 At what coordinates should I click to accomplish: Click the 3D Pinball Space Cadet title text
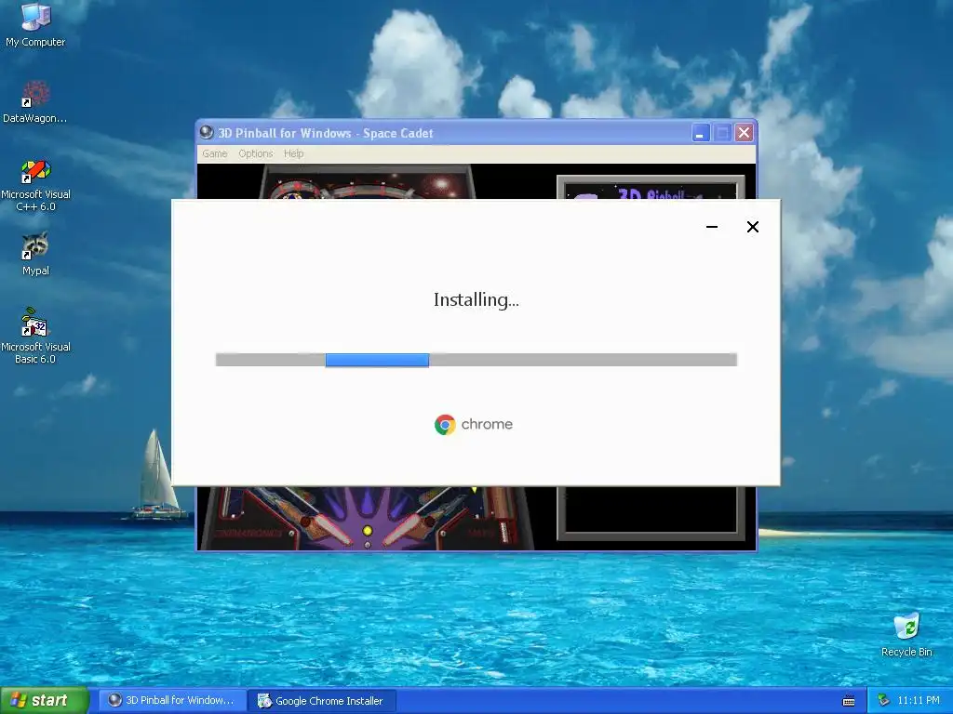point(326,133)
